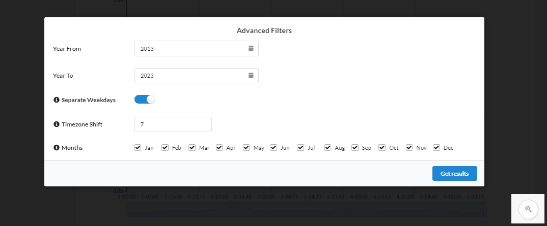This screenshot has height=226, width=547.
Task: Uncheck the Aug month checkbox
Action: pyautogui.click(x=327, y=147)
